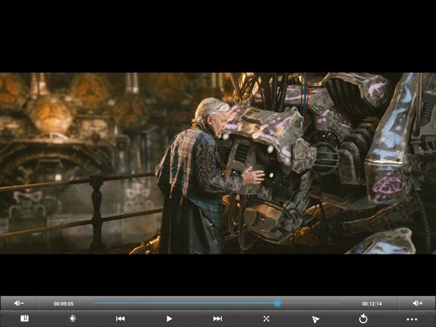The width and height of the screenshot is (436, 327).
Task: Adjust brightness with the sun icon
Action: click(73, 319)
